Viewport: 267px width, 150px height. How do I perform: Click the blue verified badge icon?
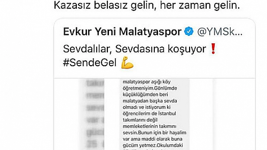click(x=189, y=32)
